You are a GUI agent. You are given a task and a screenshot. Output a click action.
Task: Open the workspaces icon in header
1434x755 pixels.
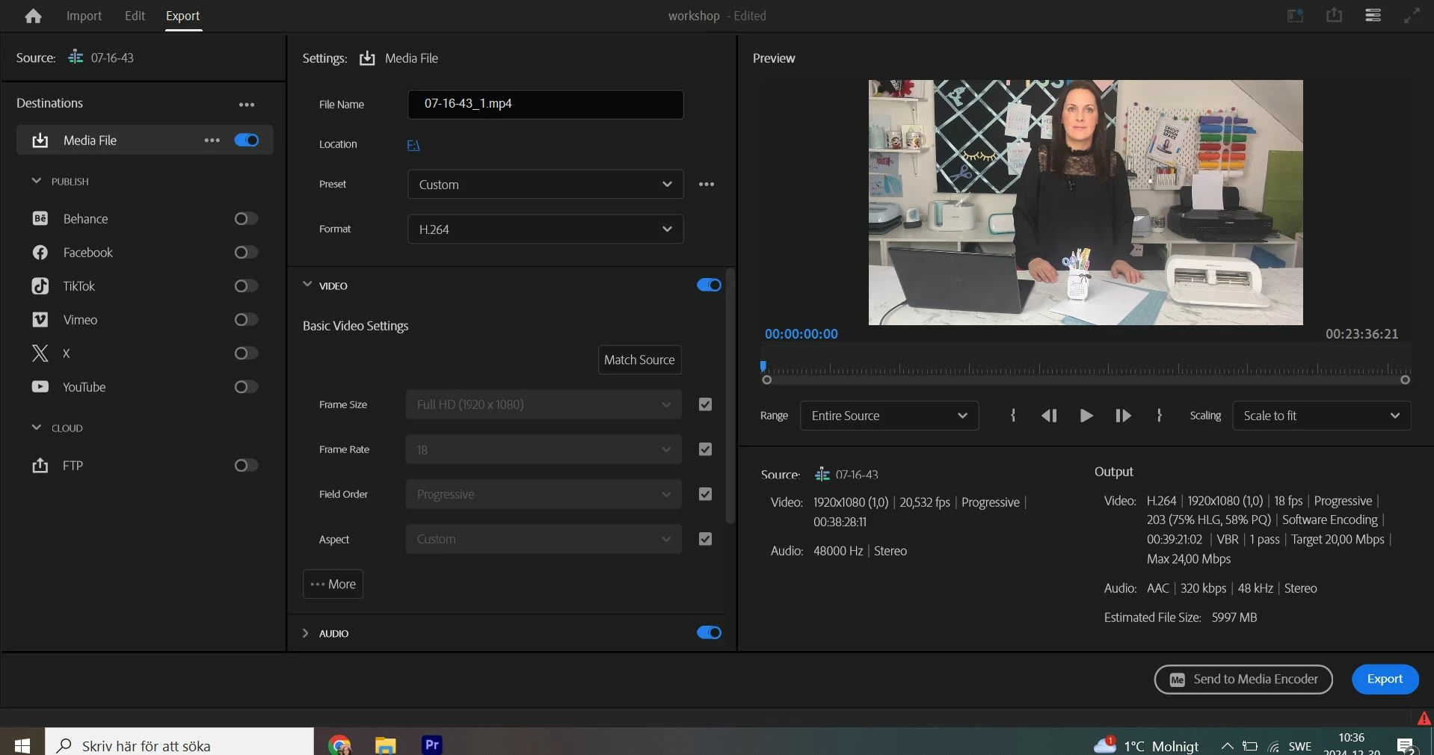tap(1295, 16)
